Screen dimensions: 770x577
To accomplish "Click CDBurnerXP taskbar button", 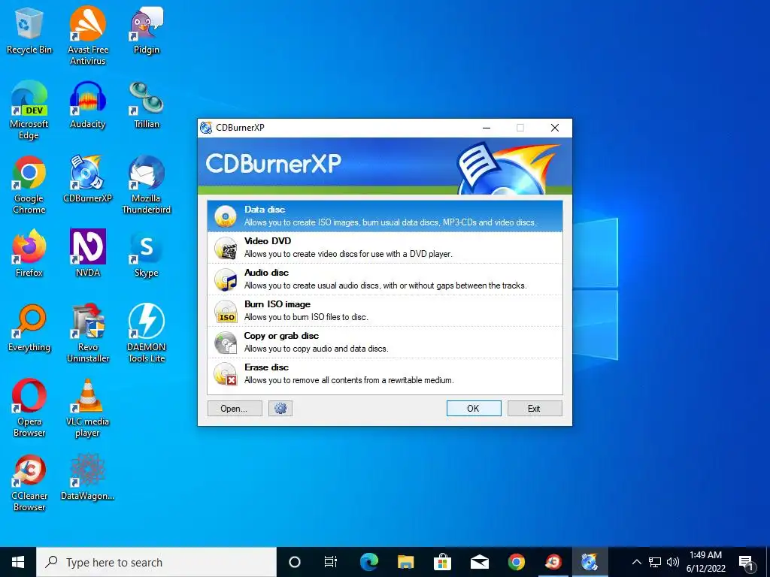I will 590,562.
